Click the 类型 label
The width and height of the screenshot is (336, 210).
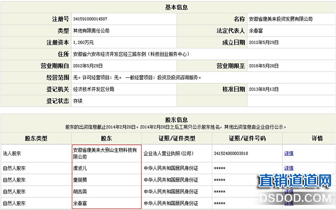point(63,31)
